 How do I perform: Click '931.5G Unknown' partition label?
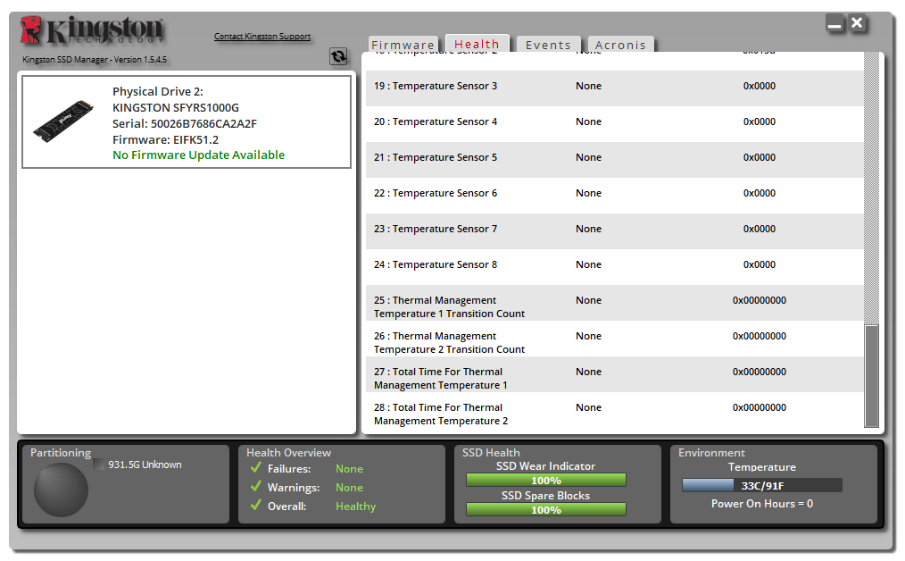pos(145,465)
